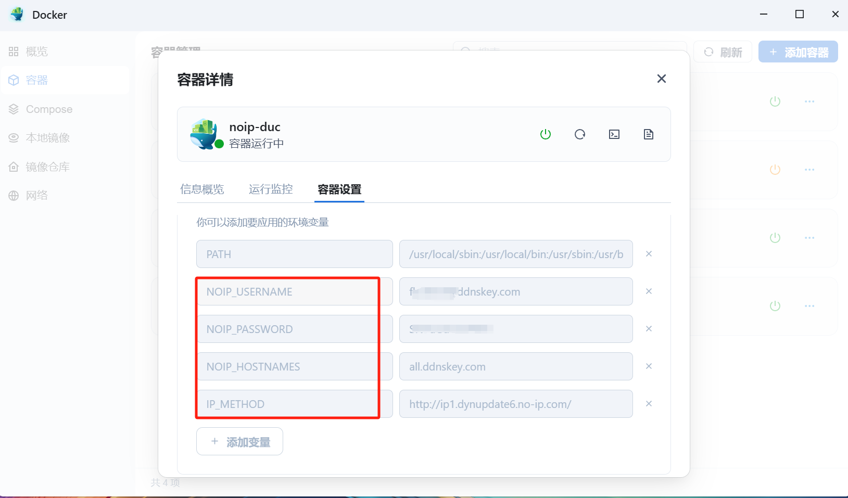
Task: Switch to the 信息概览 tab
Action: click(x=202, y=189)
